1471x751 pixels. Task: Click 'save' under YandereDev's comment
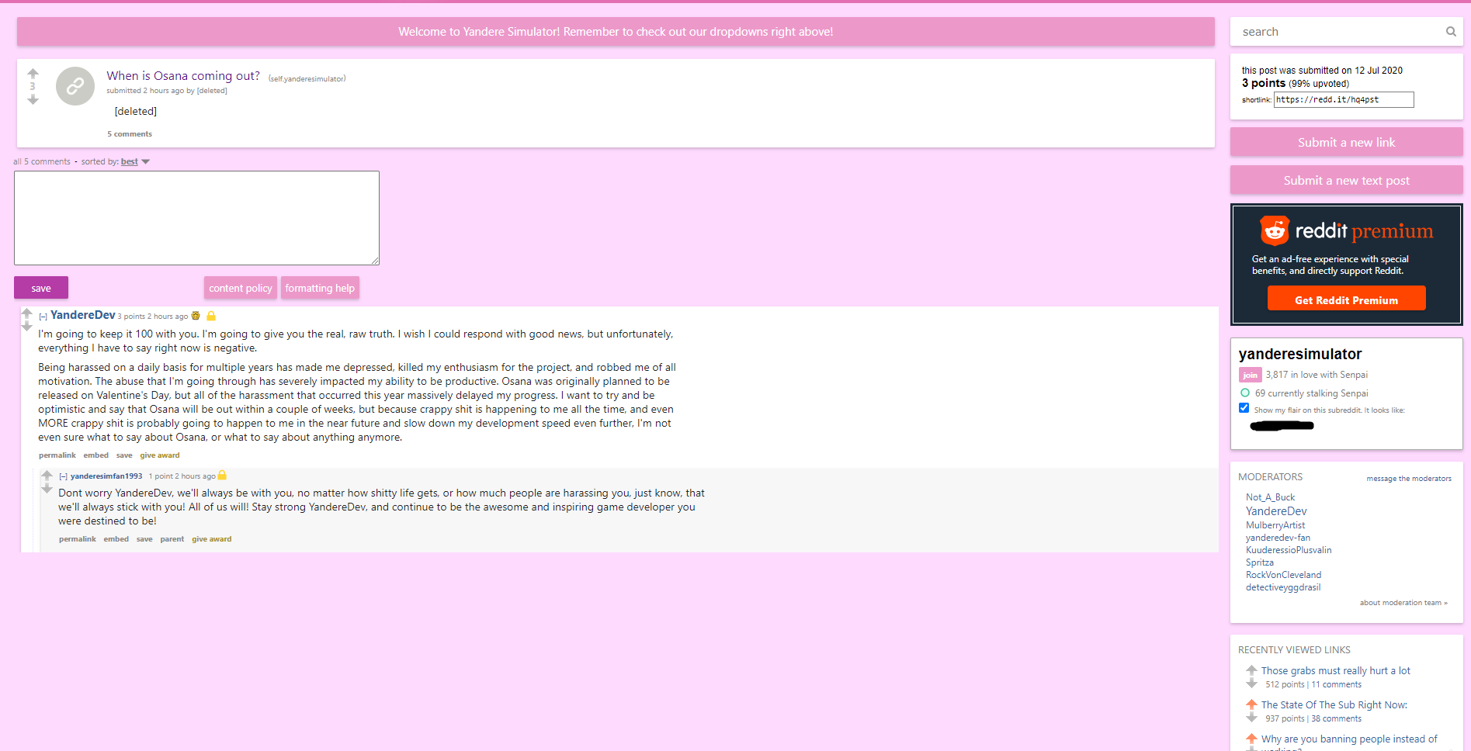pyautogui.click(x=124, y=455)
